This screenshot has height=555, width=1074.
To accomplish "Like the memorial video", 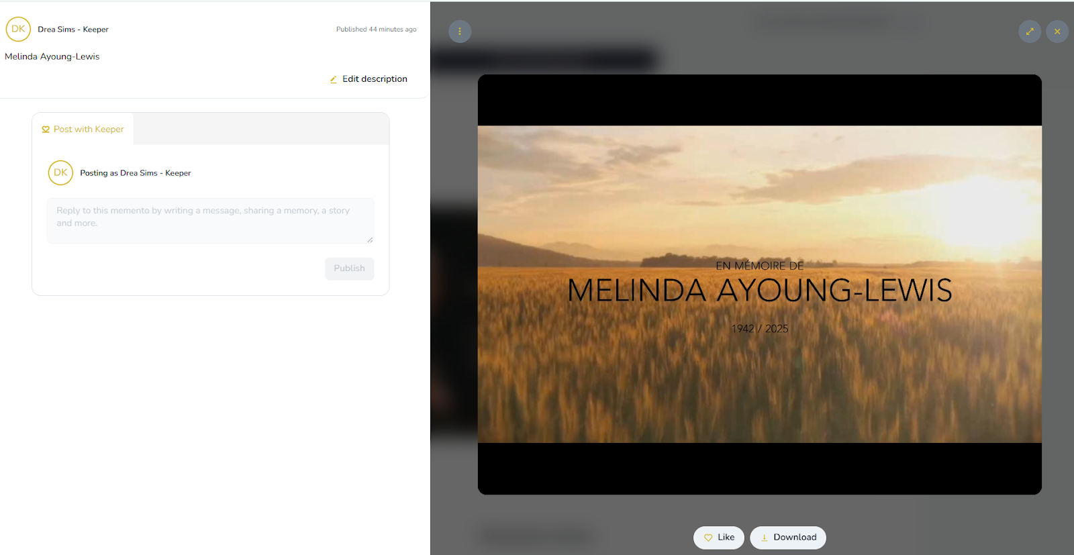I will (x=718, y=538).
